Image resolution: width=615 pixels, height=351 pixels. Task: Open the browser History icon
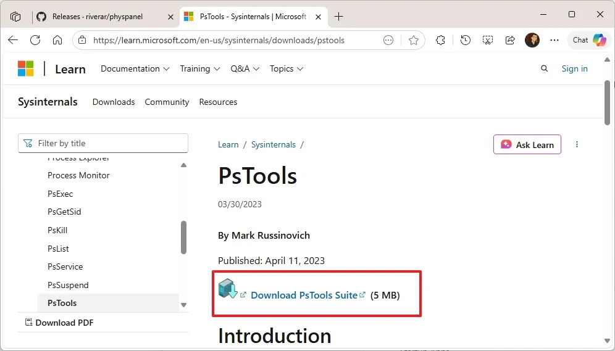click(x=466, y=40)
